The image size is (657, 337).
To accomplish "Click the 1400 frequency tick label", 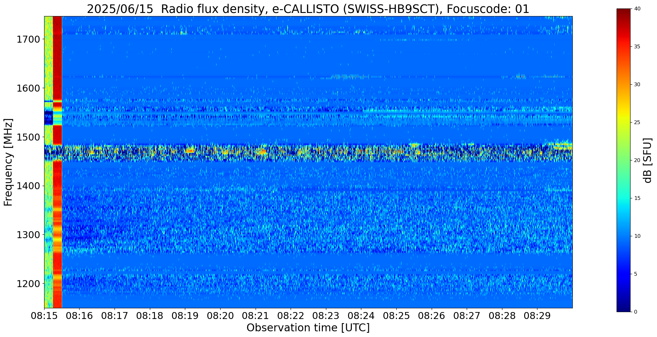I will [28, 186].
